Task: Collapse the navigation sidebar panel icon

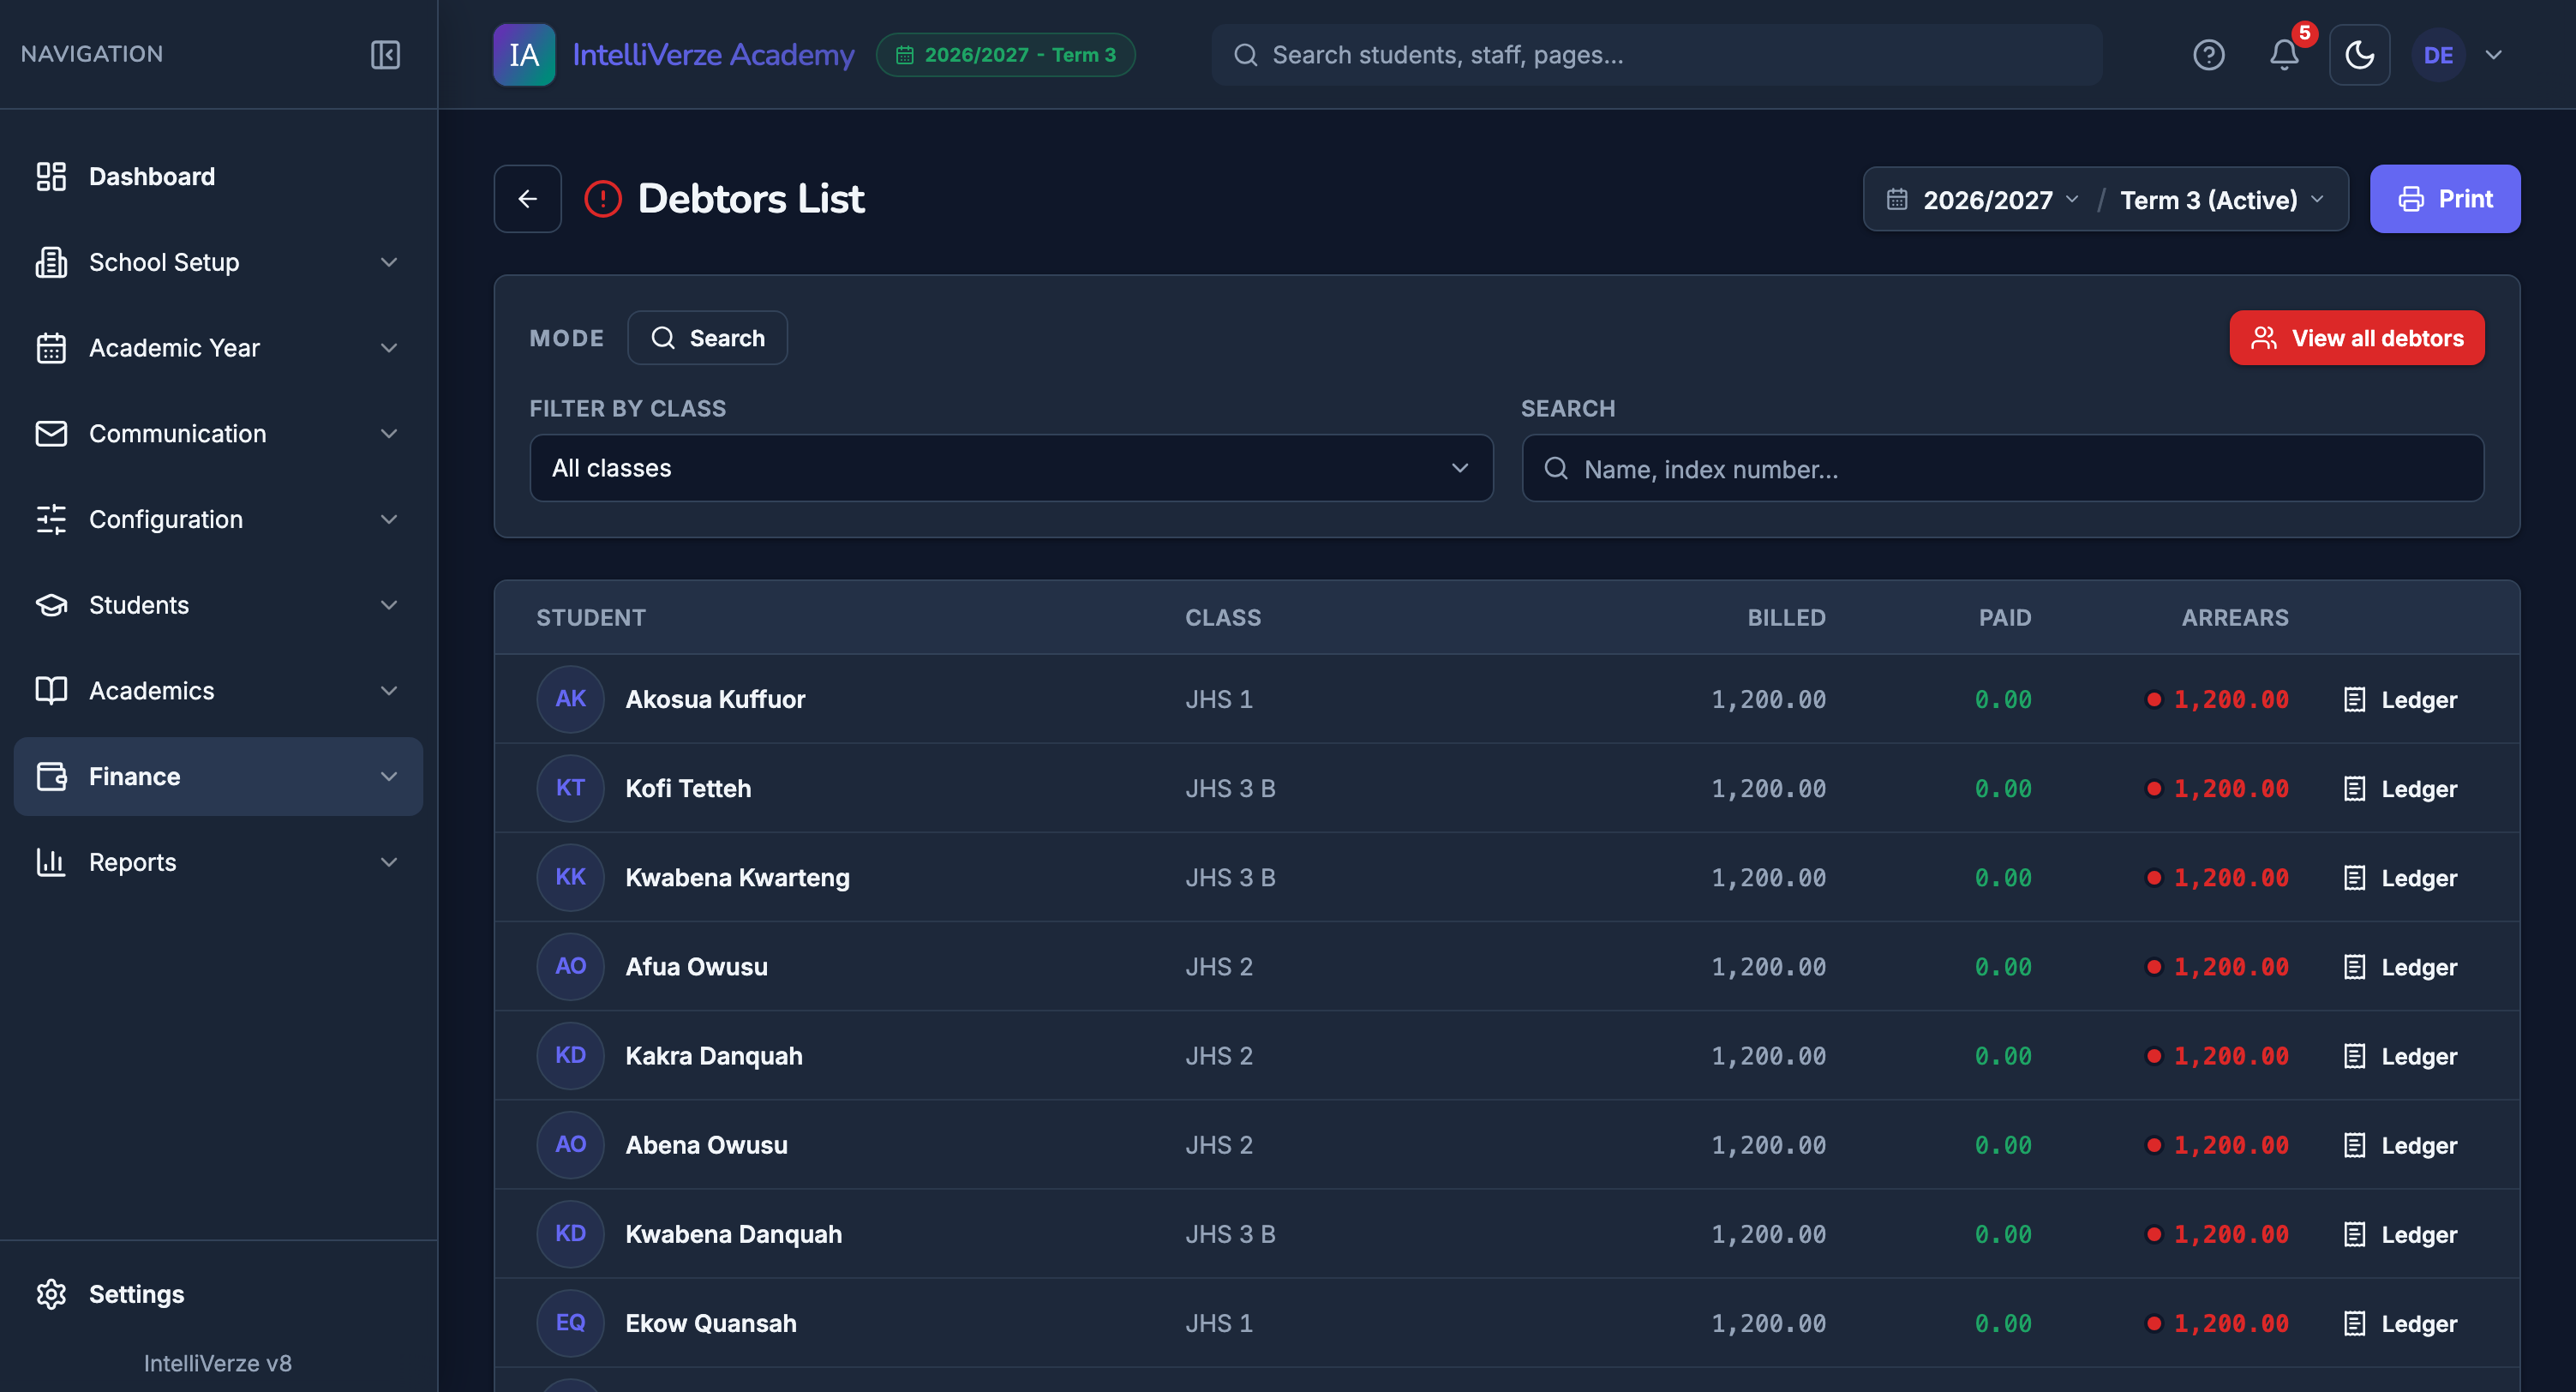Action: point(385,54)
